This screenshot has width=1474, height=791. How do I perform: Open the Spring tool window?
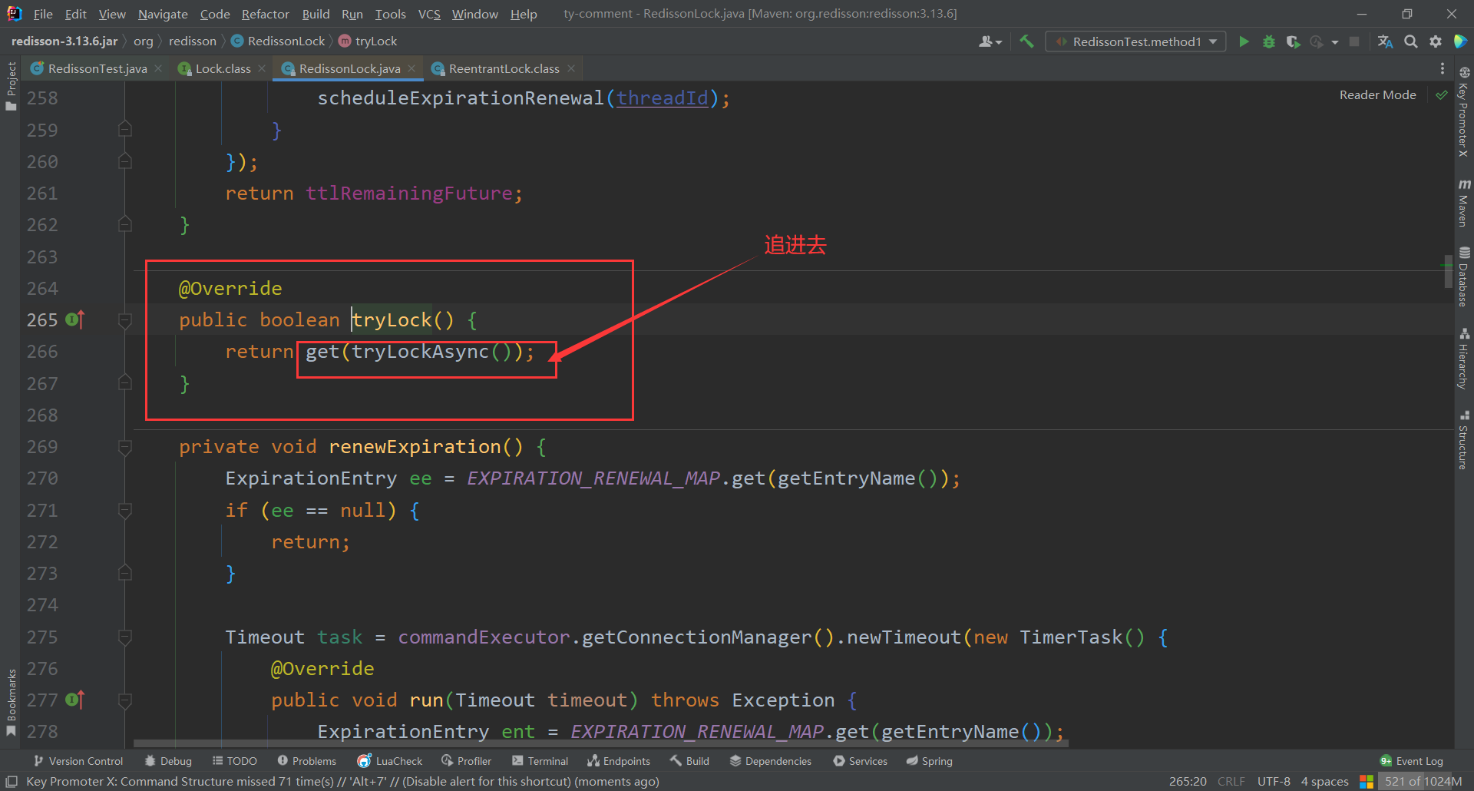[x=929, y=761]
